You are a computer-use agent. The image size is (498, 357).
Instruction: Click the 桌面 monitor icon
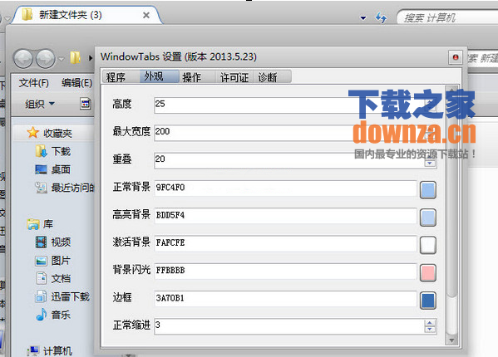(x=41, y=169)
